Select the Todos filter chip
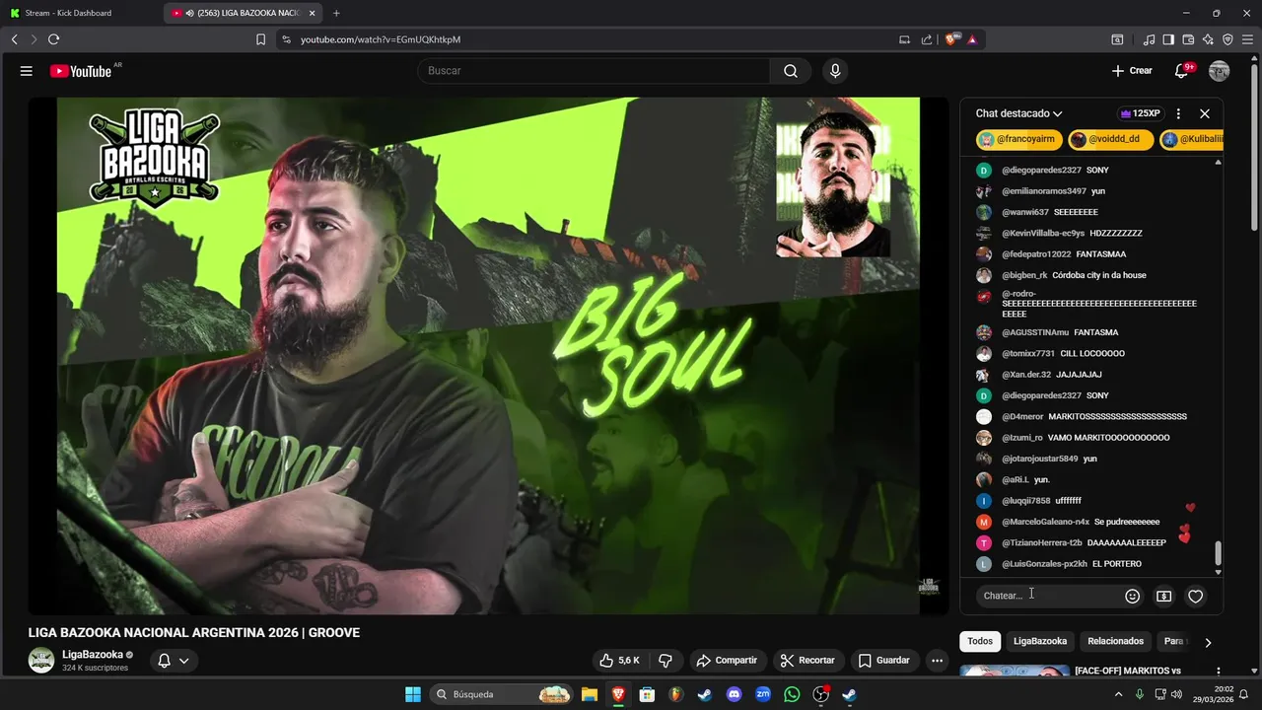Screen dimensions: 1262x710 (980, 641)
